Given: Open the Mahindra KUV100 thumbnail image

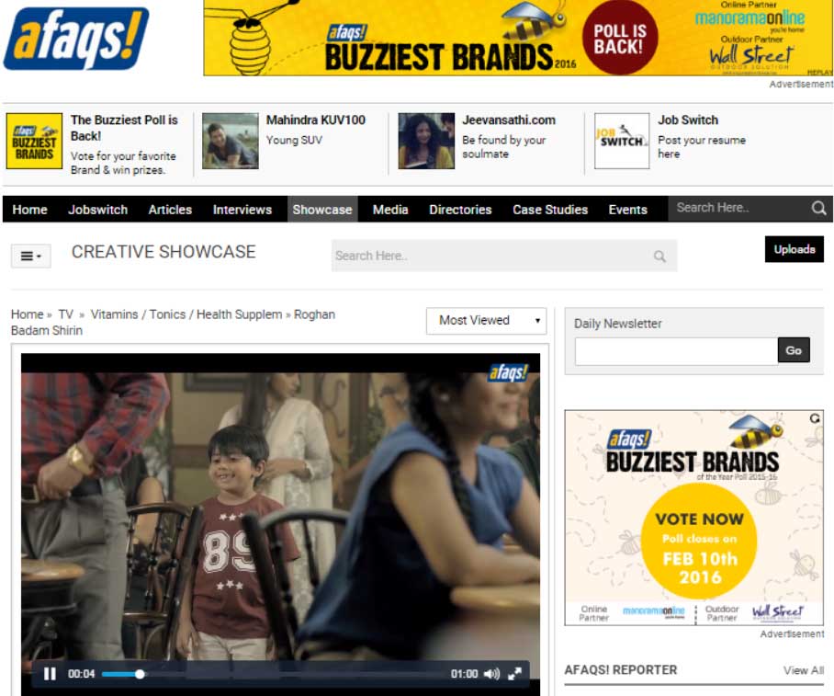Looking at the screenshot, I should pos(231,141).
